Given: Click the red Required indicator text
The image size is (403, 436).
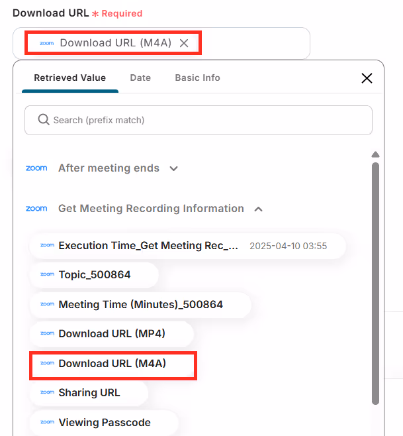Looking at the screenshot, I should click(122, 14).
